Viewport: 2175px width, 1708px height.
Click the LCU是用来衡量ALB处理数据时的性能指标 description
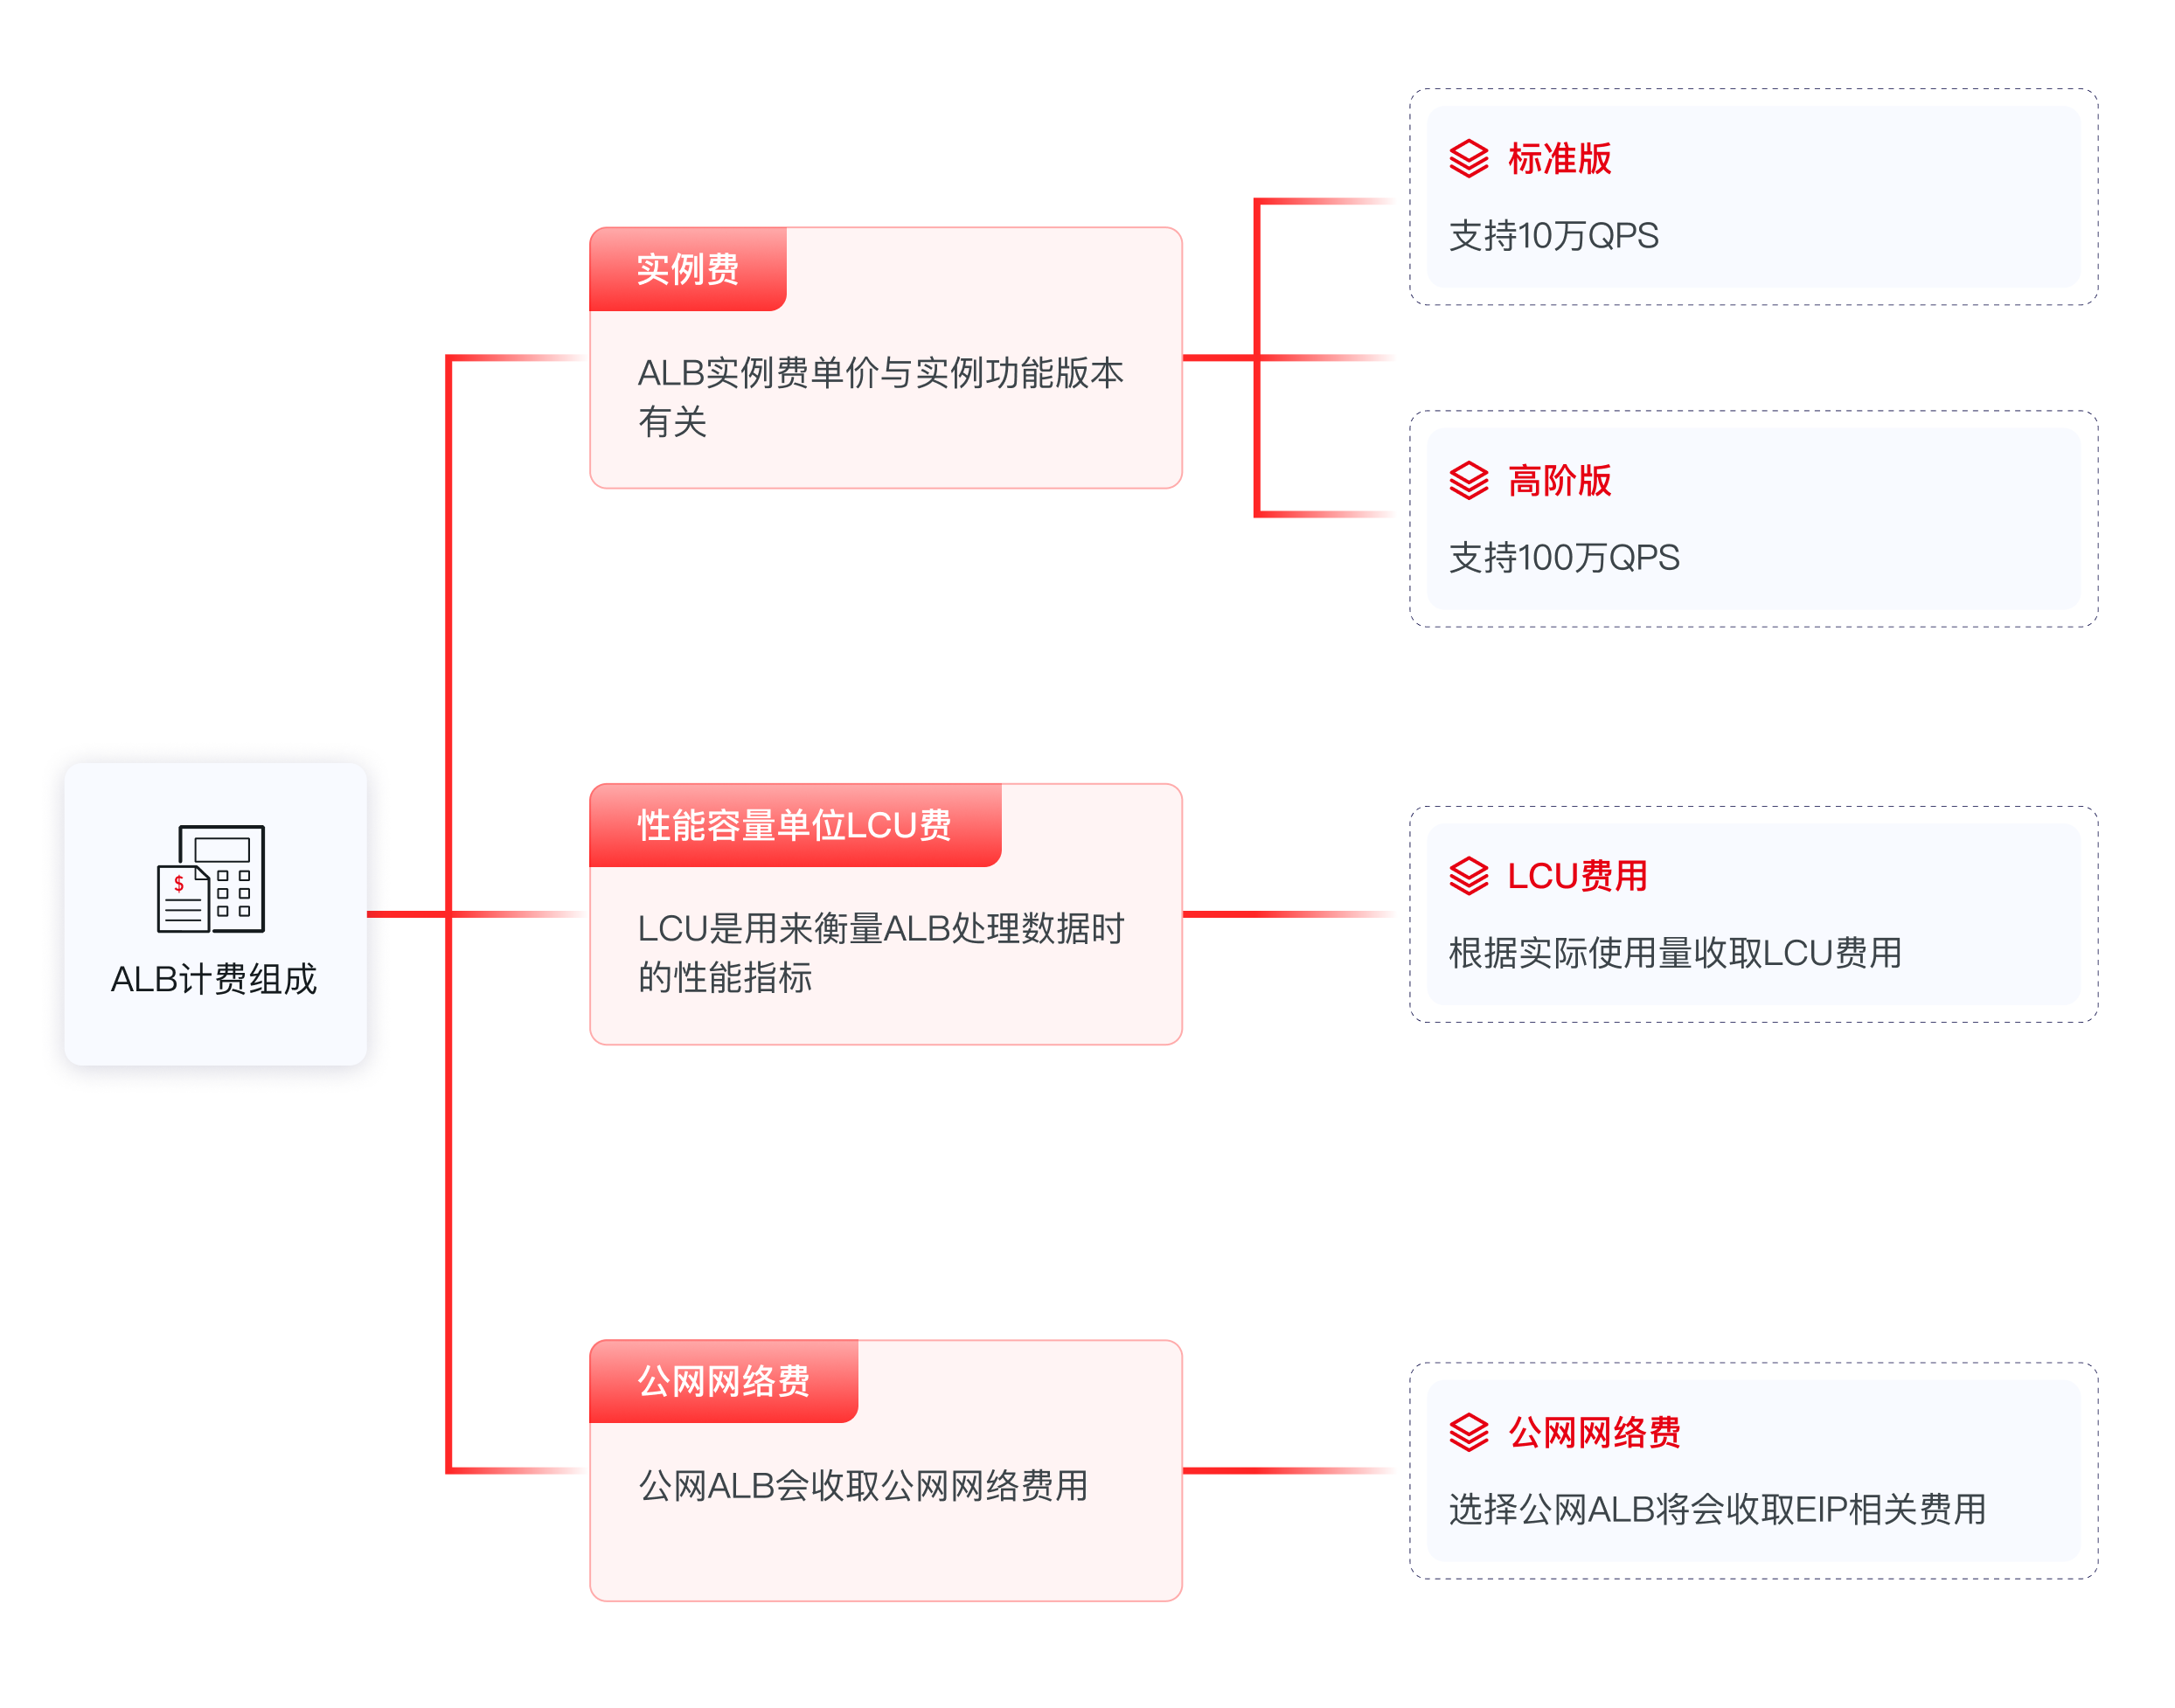[x=880, y=953]
